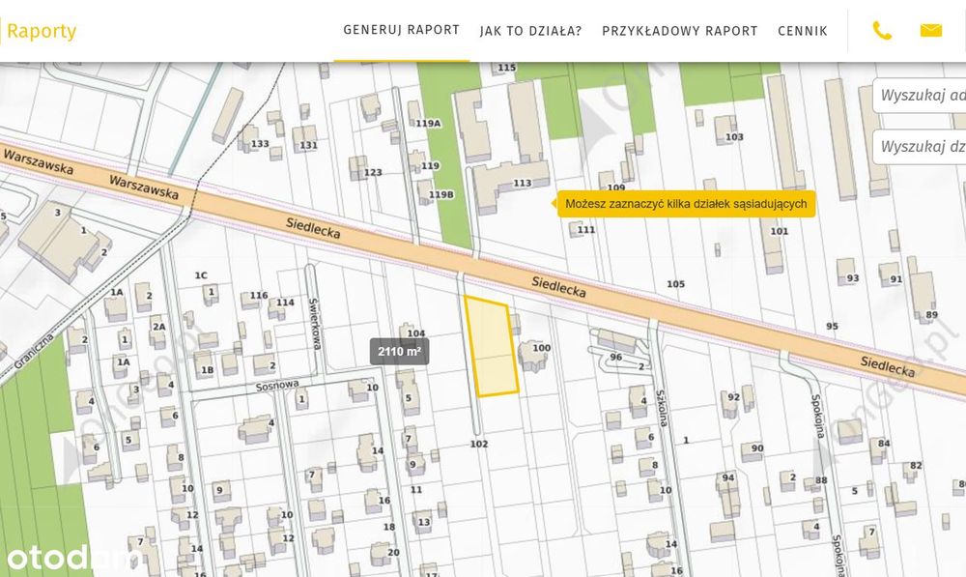Click building number 91 on the map
Image resolution: width=966 pixels, height=577 pixels.
[x=895, y=279]
